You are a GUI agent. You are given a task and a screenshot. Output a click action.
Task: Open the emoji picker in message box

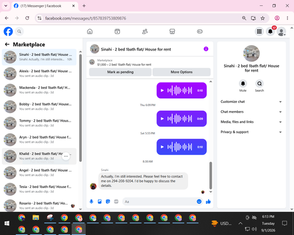click(199, 202)
